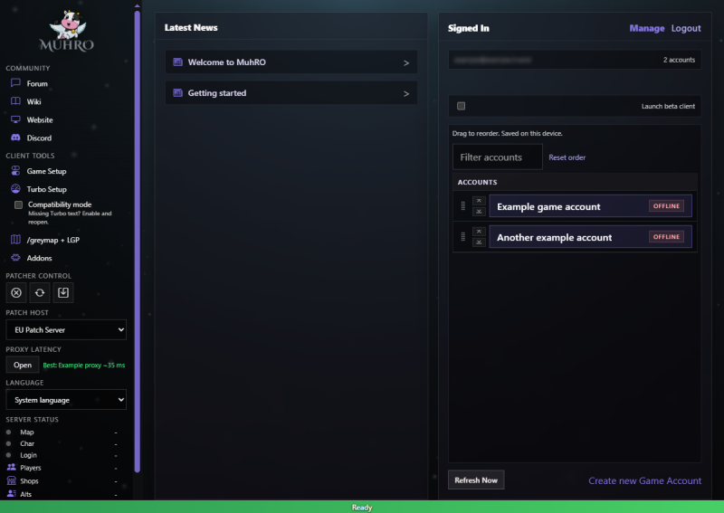Launch Another example account

pos(590,237)
